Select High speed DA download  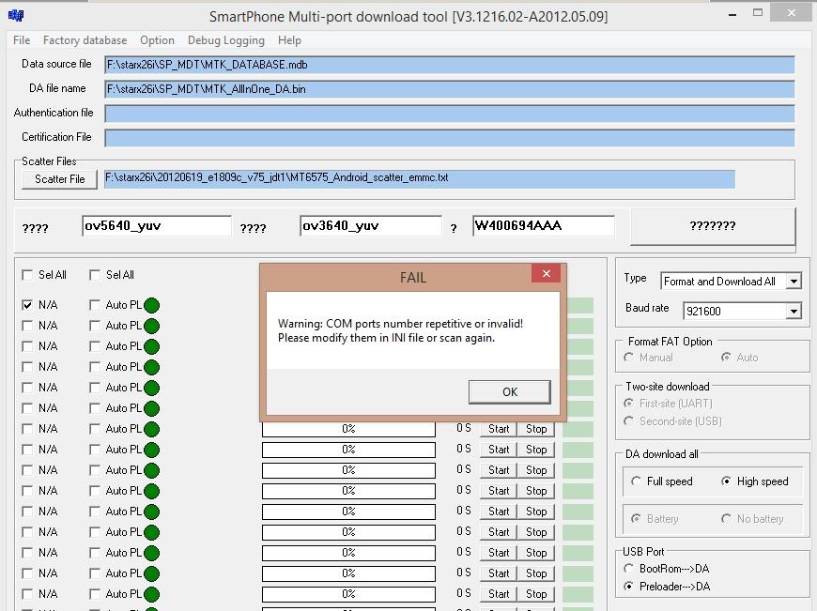coord(726,481)
